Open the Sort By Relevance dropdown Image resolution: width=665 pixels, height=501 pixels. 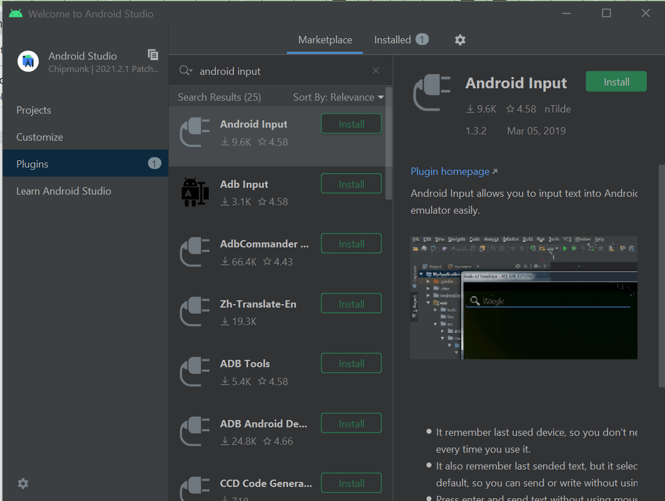pos(338,97)
